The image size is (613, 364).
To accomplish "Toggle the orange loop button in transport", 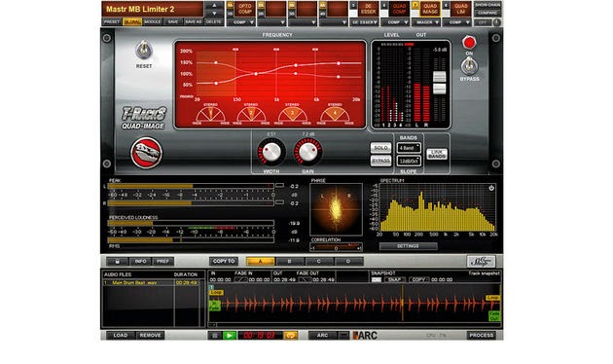I will point(291,336).
